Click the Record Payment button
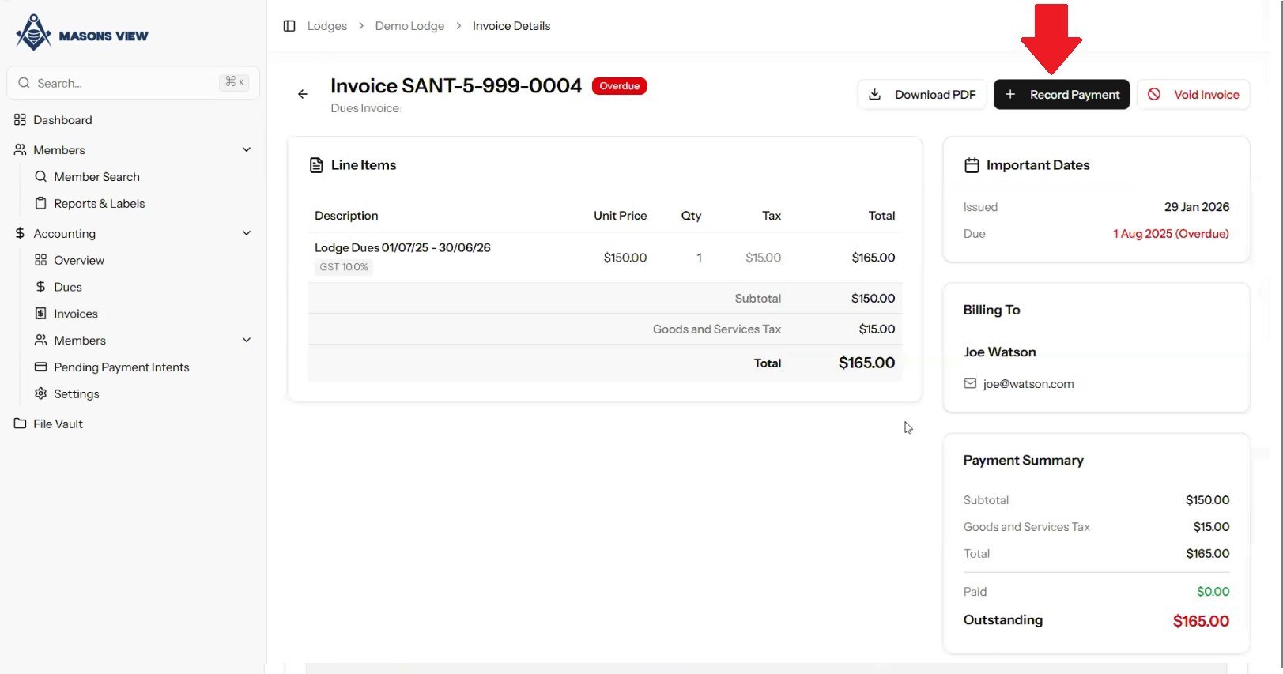This screenshot has width=1283, height=674. (1061, 95)
